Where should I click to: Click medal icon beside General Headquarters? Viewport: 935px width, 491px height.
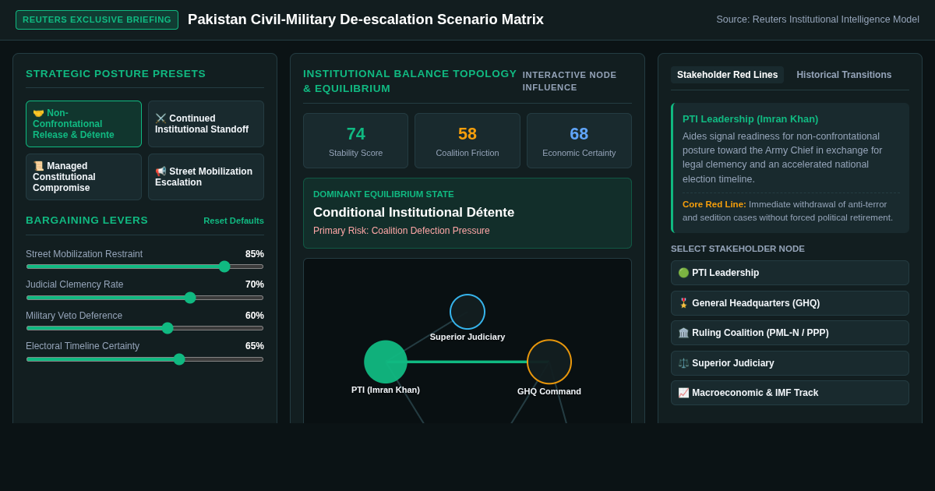tap(683, 303)
